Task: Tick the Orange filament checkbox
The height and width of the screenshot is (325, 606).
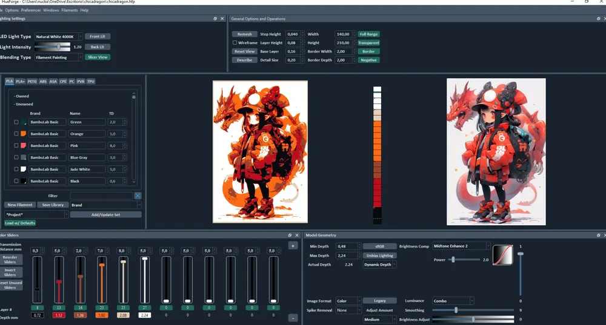Action: pyautogui.click(x=16, y=134)
